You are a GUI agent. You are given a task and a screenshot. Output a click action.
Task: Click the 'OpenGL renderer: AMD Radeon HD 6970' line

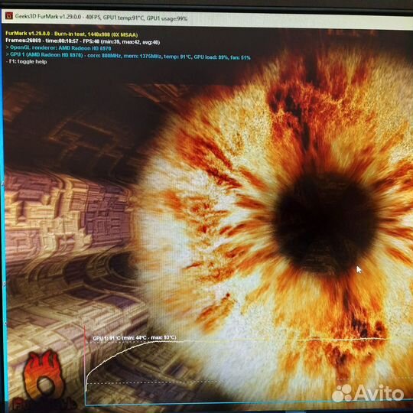click(58, 48)
